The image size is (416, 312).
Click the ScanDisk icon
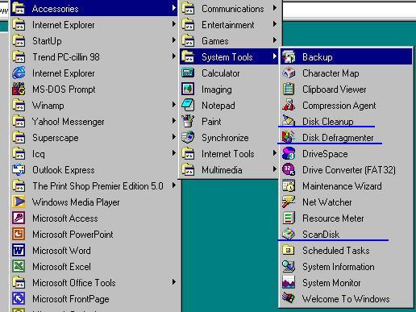(x=289, y=234)
